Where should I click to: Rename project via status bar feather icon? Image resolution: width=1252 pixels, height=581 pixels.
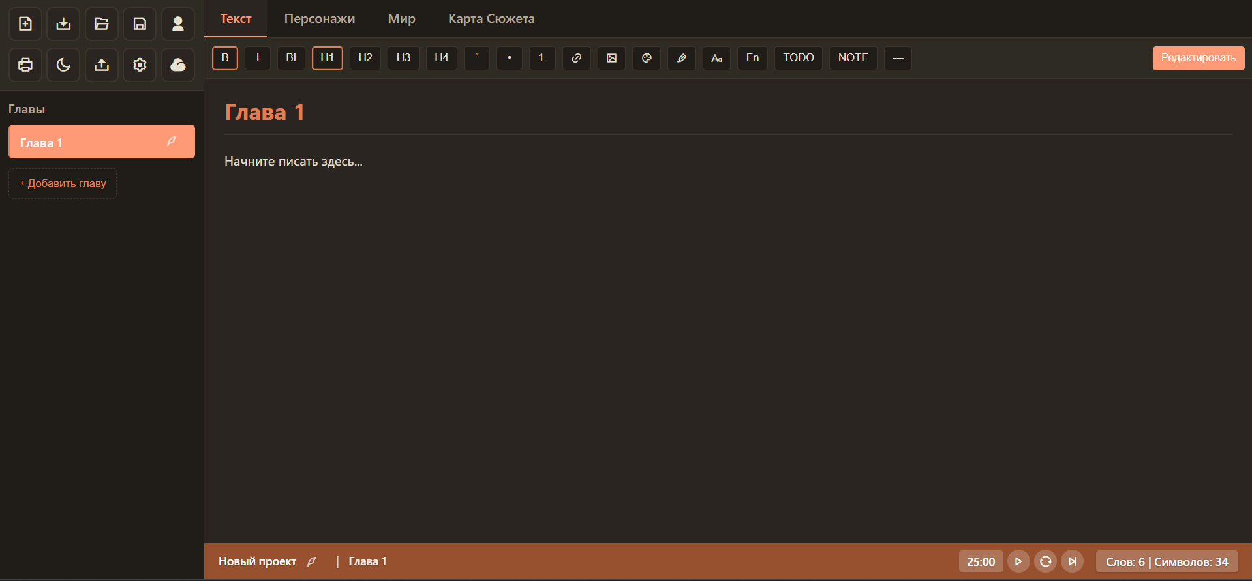pyautogui.click(x=312, y=561)
